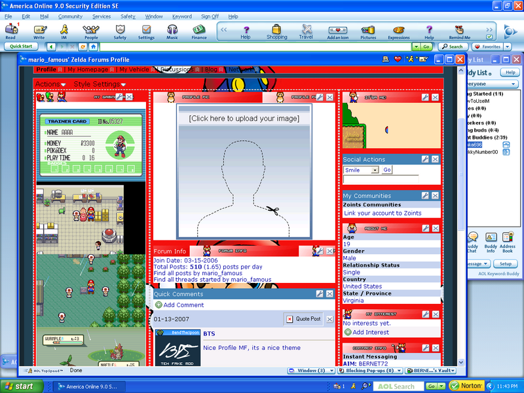Open the Expressions palette icon
Screen dimensions: 524x393
[x=399, y=32]
